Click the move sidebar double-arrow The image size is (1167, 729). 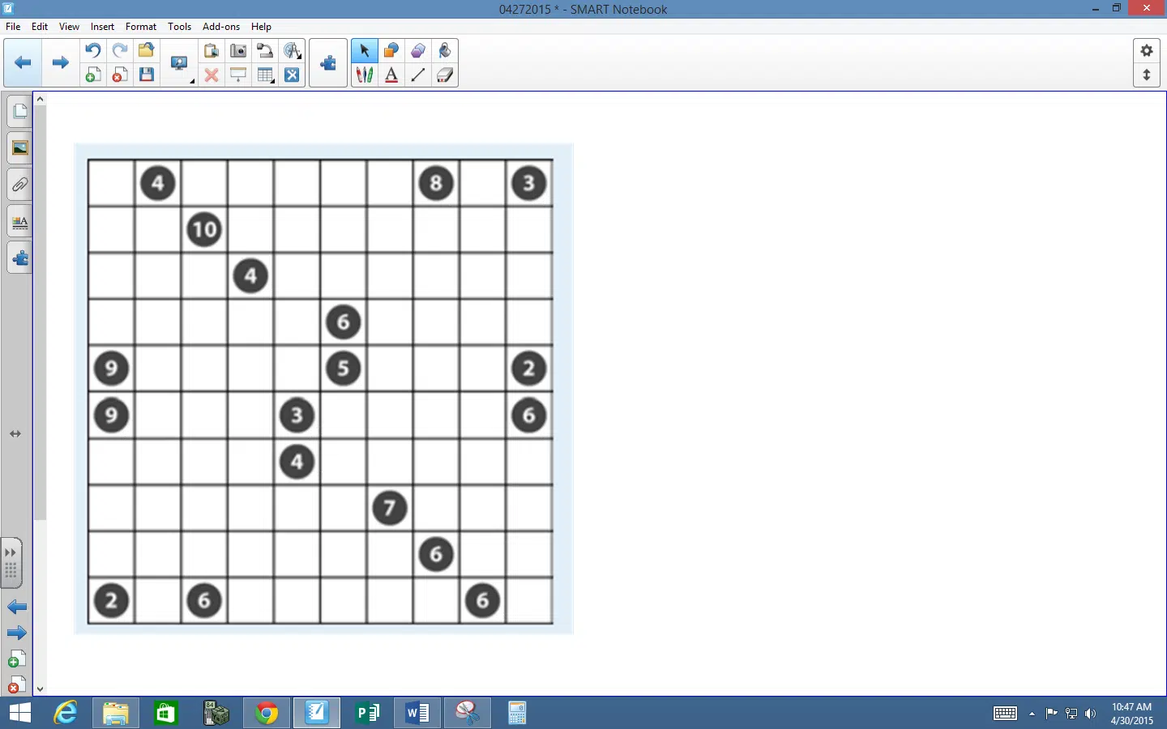(15, 434)
